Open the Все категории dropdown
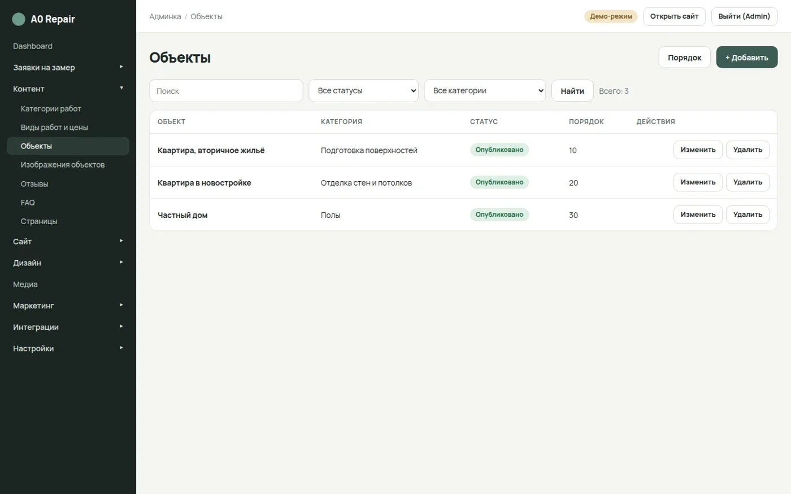This screenshot has width=791, height=494. (x=485, y=91)
